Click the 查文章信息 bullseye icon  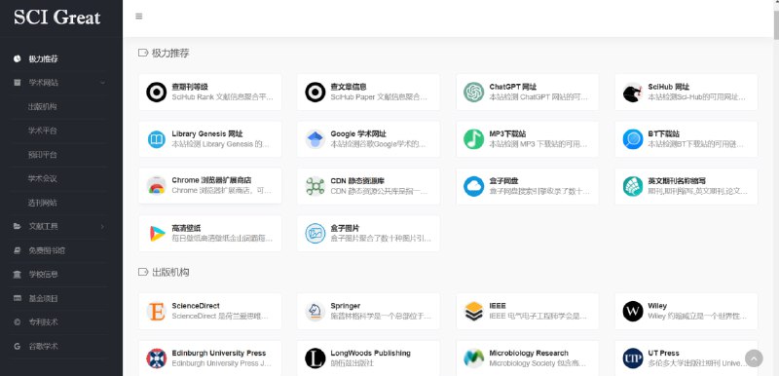pos(315,93)
